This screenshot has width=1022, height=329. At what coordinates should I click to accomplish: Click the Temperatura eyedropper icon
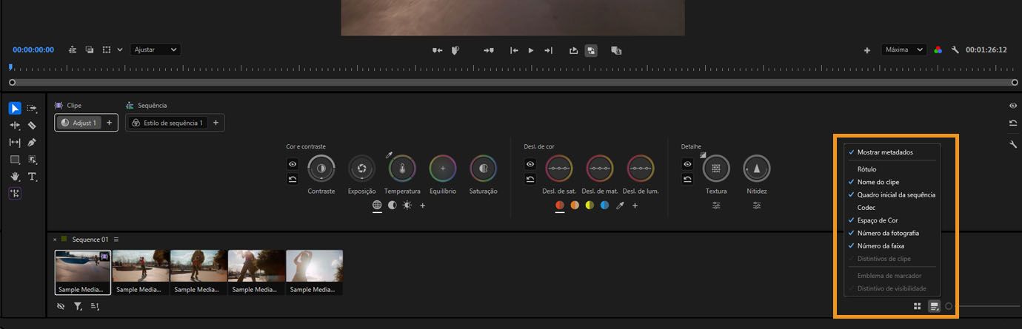pyautogui.click(x=389, y=155)
